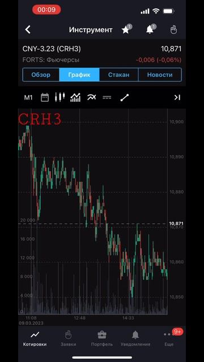204x362 pixels.
Task: Go back with the left chevron arrow
Action: 28,30
